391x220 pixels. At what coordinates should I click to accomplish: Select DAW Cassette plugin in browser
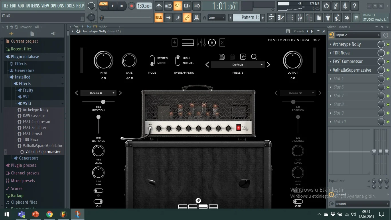pos(34,116)
